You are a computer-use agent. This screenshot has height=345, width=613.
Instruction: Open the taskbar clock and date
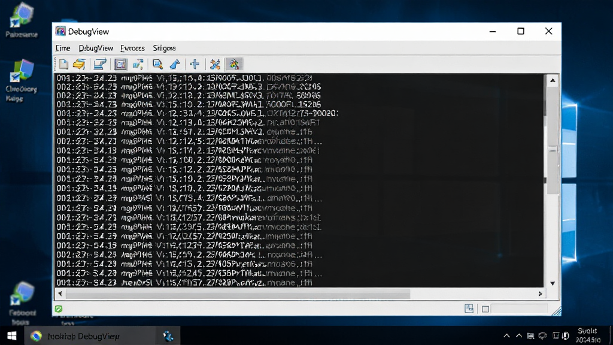(x=588, y=335)
